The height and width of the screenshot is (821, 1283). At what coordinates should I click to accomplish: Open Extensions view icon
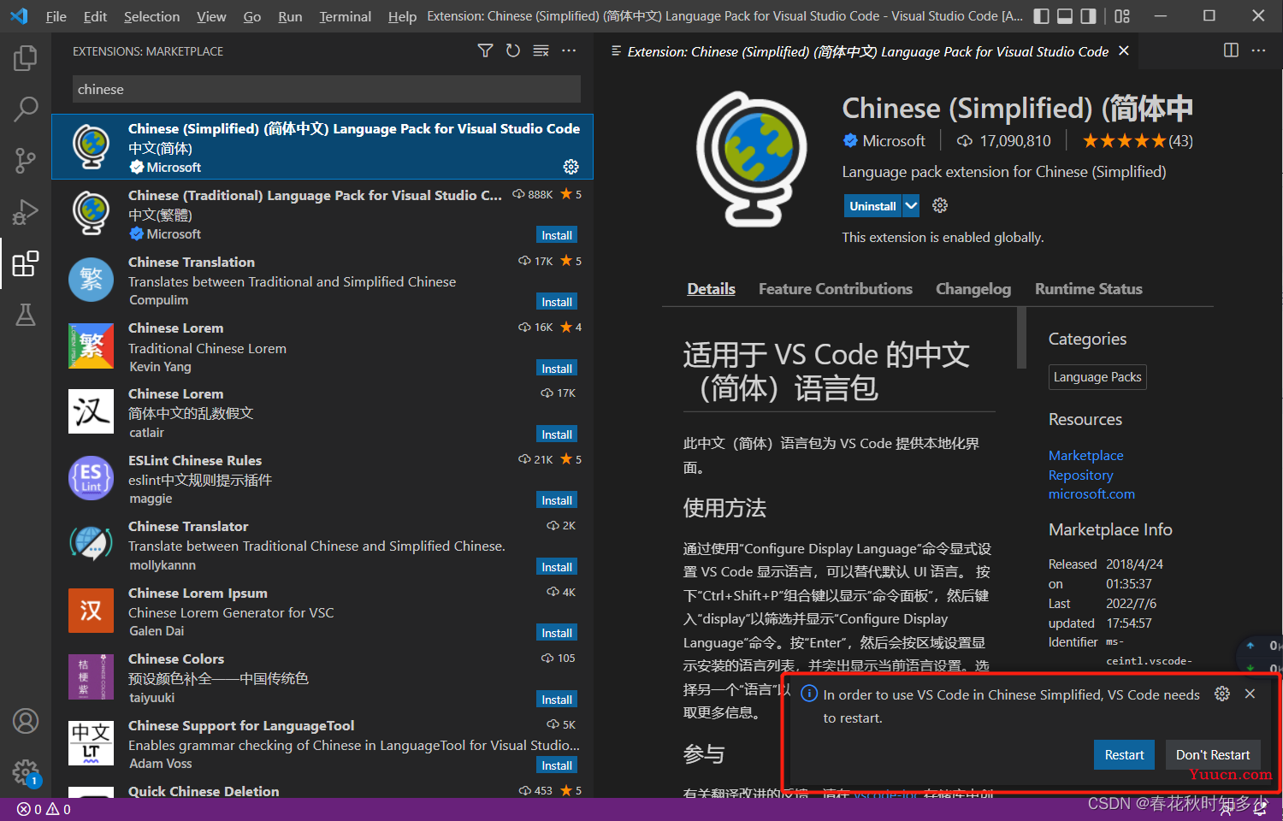point(26,263)
